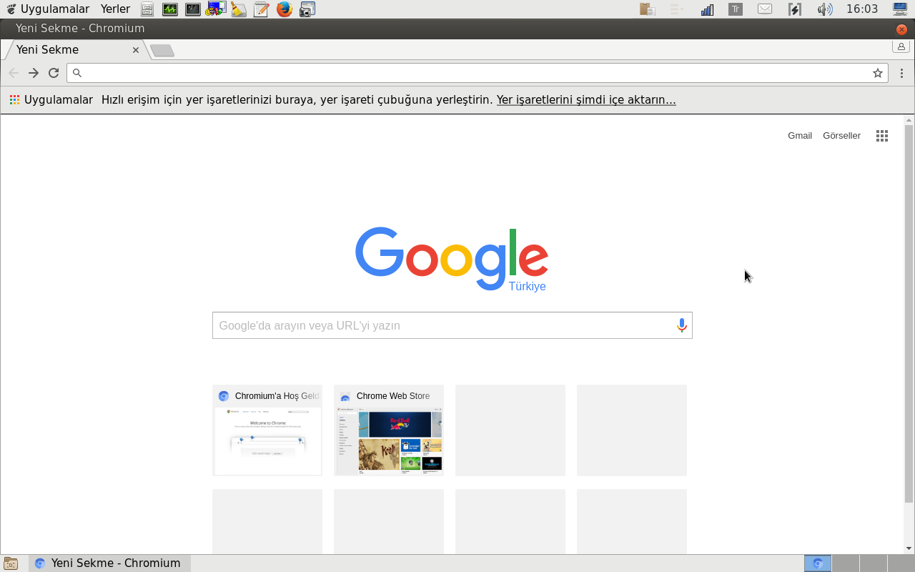The width and height of the screenshot is (915, 572).
Task: Click the scrollbar down arrow
Action: [909, 549]
